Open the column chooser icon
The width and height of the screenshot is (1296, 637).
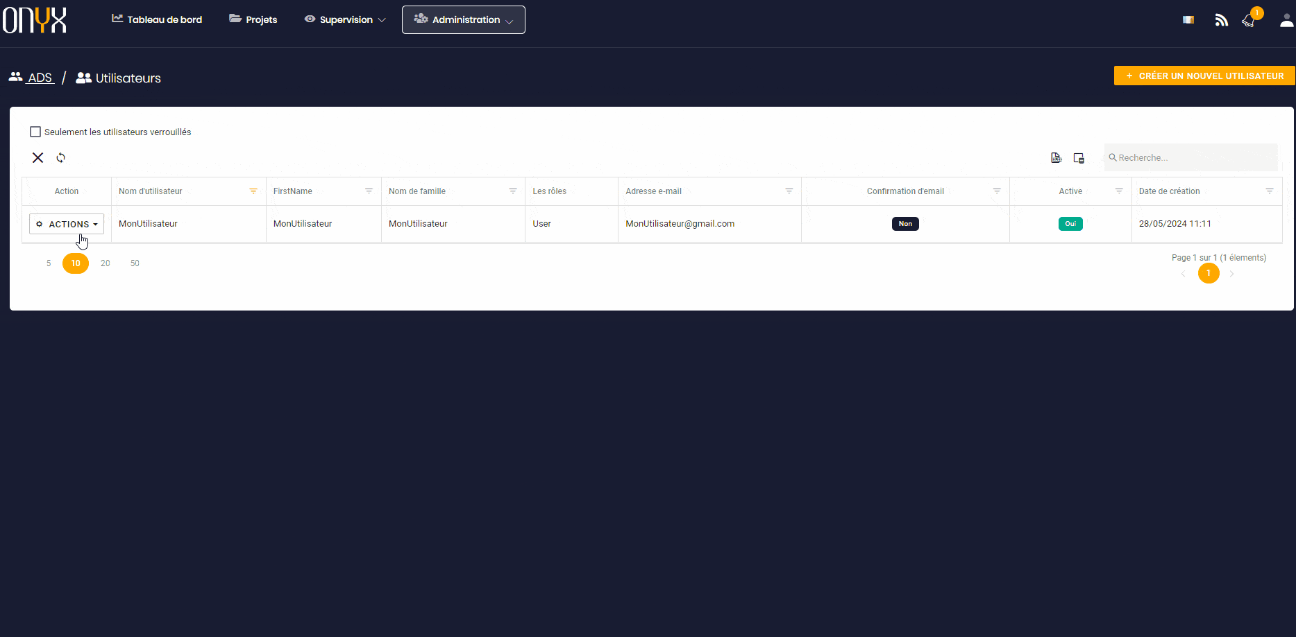coord(1079,158)
